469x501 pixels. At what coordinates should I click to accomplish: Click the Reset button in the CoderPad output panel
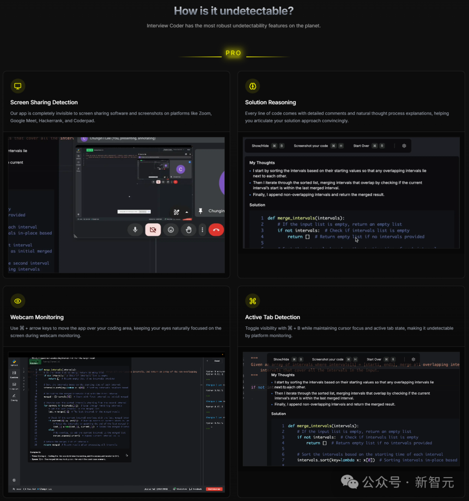217,361
